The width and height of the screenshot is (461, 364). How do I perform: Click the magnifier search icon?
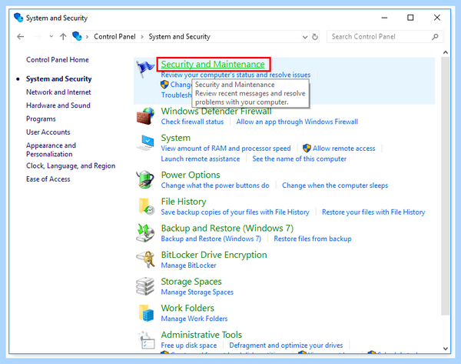pyautogui.click(x=435, y=37)
